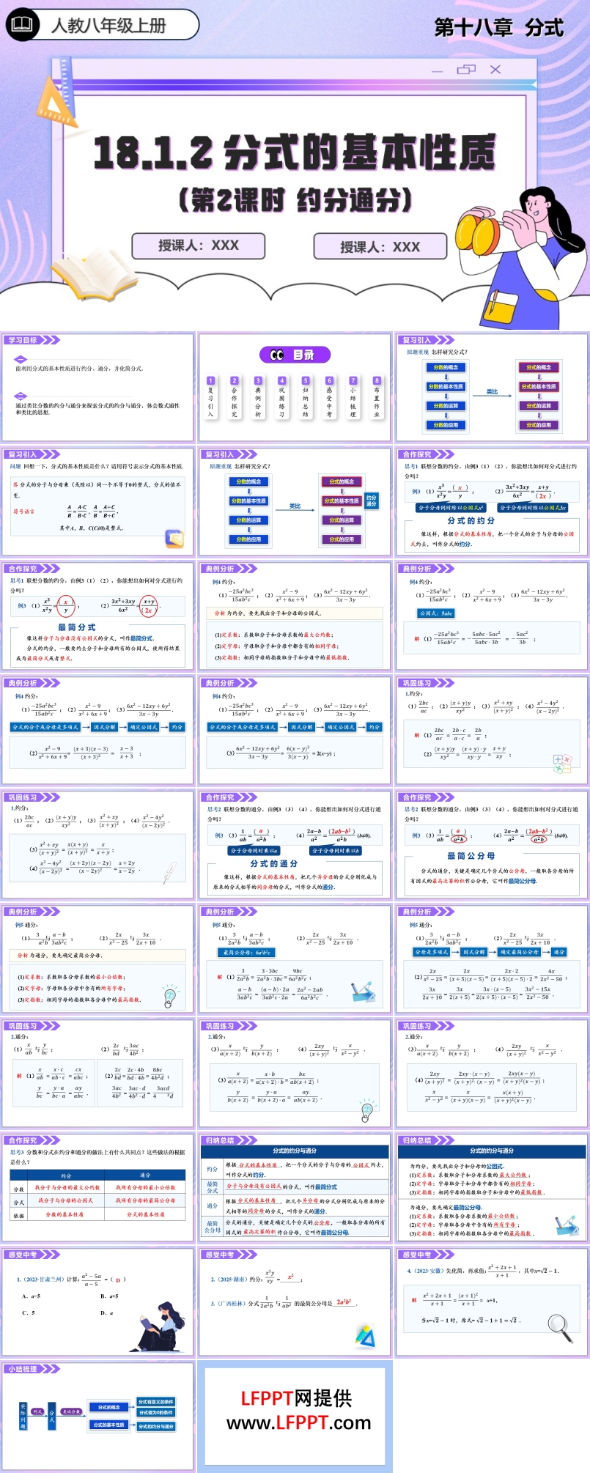The height and width of the screenshot is (1473, 590).
Task: Click the 学习目标 header chevron tag
Action: (x=33, y=340)
